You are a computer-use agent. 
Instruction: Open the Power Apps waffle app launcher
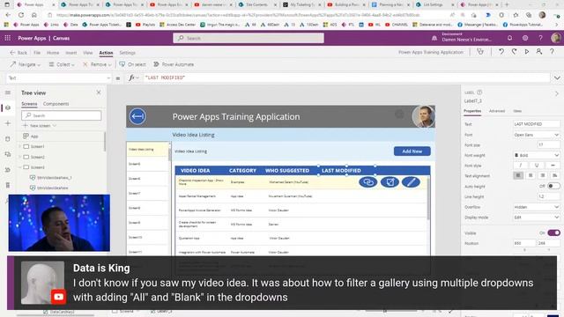8,38
